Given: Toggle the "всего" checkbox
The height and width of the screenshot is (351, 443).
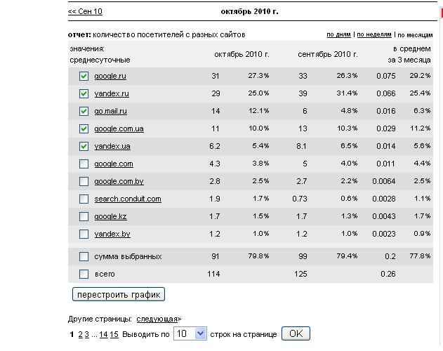Looking at the screenshot, I should [x=84, y=274].
